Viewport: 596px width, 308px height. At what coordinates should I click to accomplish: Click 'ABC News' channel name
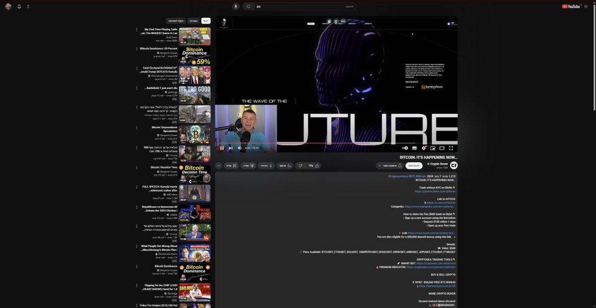click(x=172, y=194)
